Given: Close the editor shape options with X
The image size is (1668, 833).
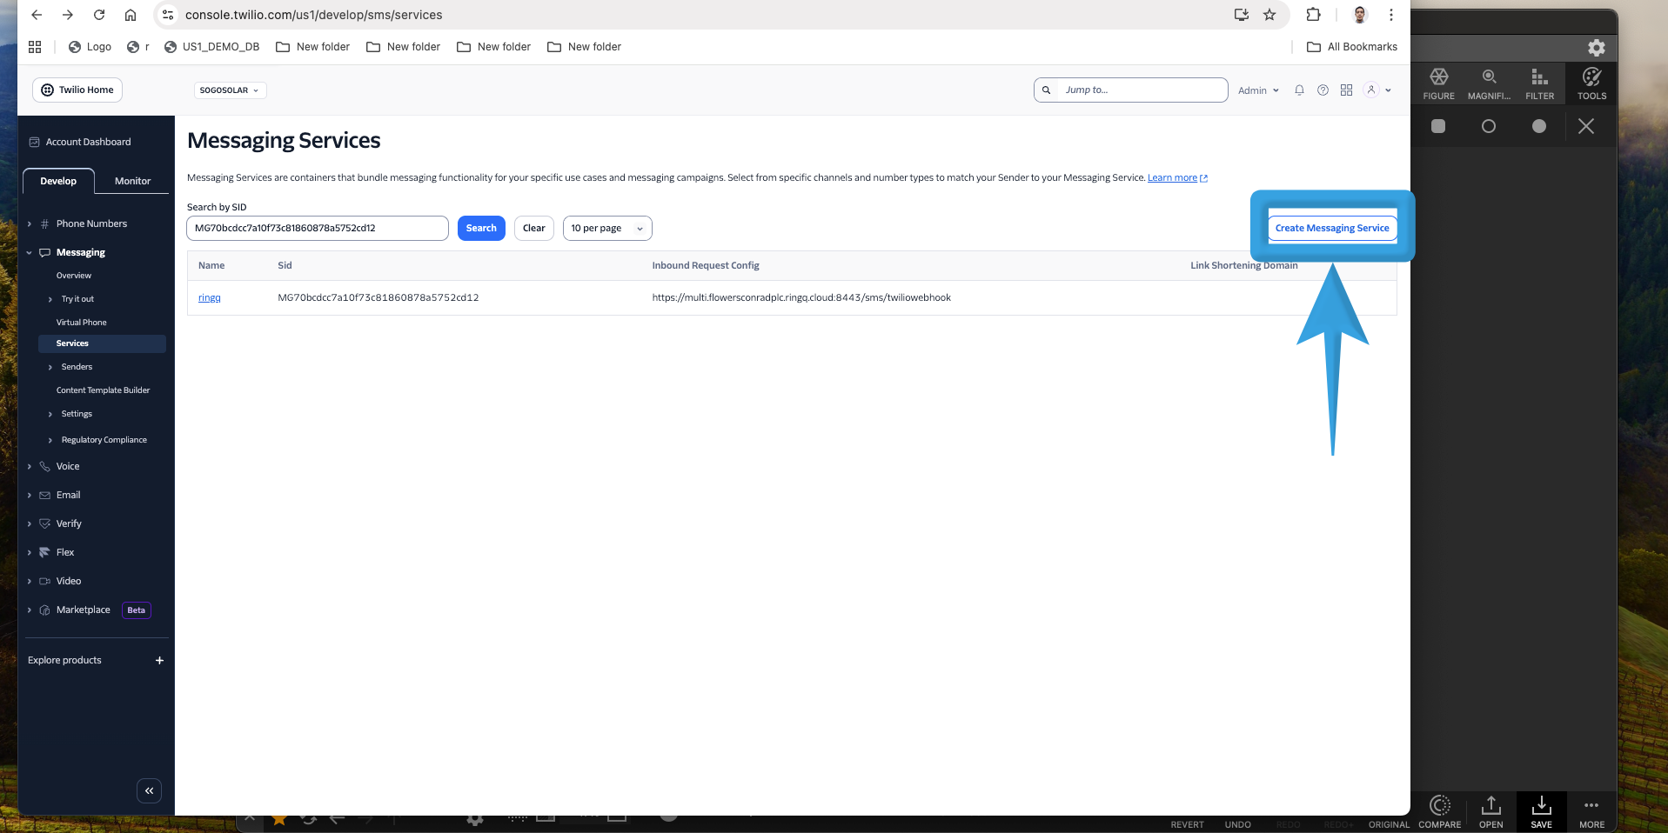Looking at the screenshot, I should (1586, 127).
